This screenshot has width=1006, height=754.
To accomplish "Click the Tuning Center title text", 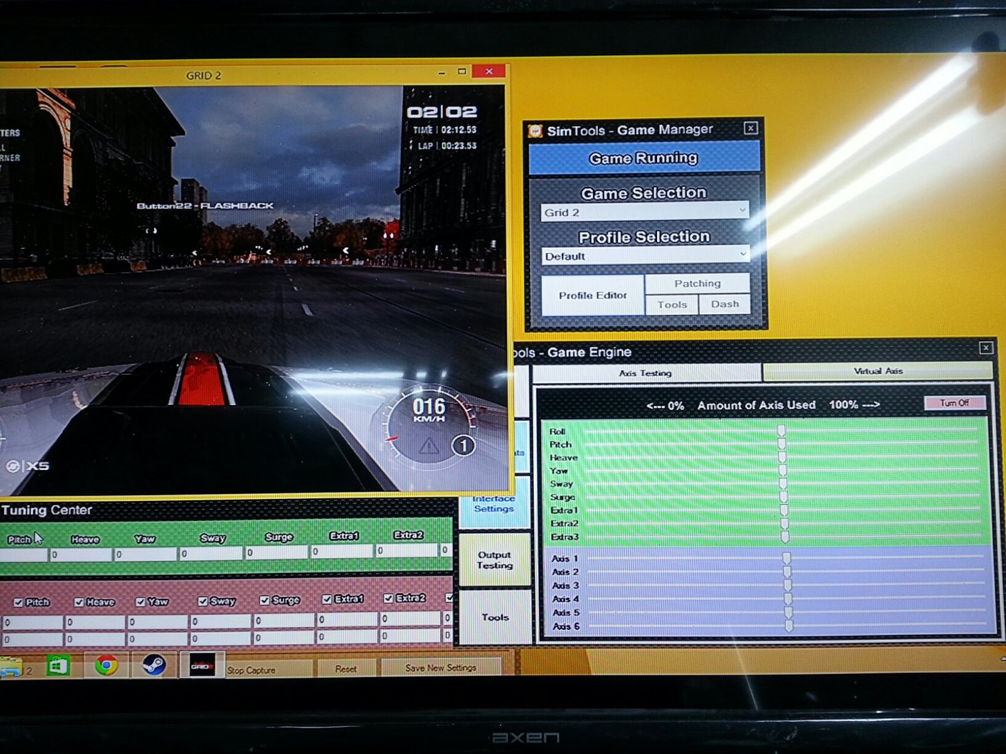I will [x=47, y=510].
